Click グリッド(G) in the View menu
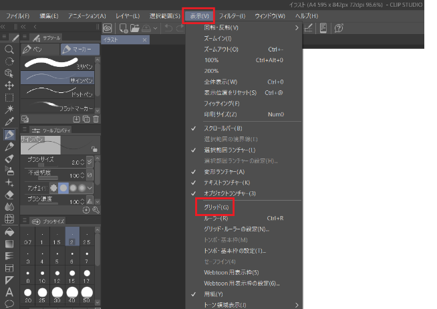The height and width of the screenshot is (309, 437). pyautogui.click(x=214, y=207)
